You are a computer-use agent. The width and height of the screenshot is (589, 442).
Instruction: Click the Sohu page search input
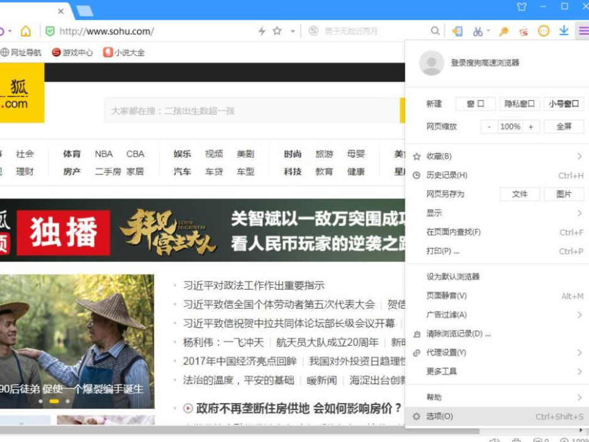click(x=252, y=111)
